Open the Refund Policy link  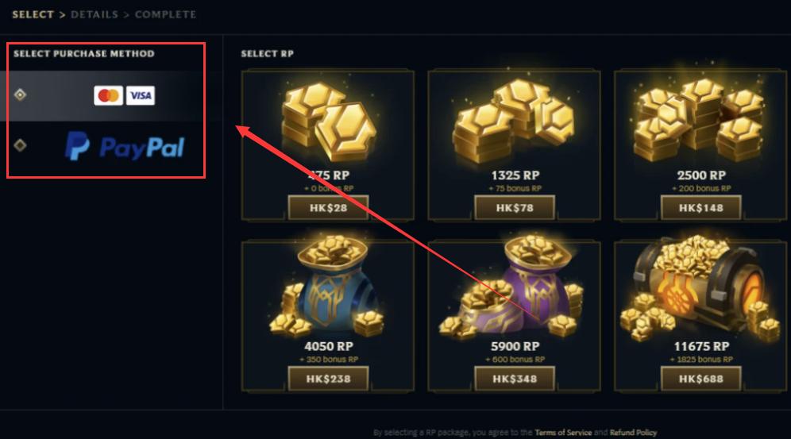(633, 433)
